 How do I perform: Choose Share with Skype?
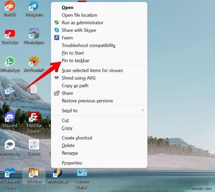tap(99, 30)
